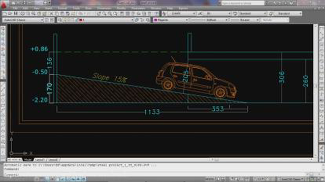Open the AutoCAD Classic workspace dropdown
325x182 pixels.
click(23, 20)
